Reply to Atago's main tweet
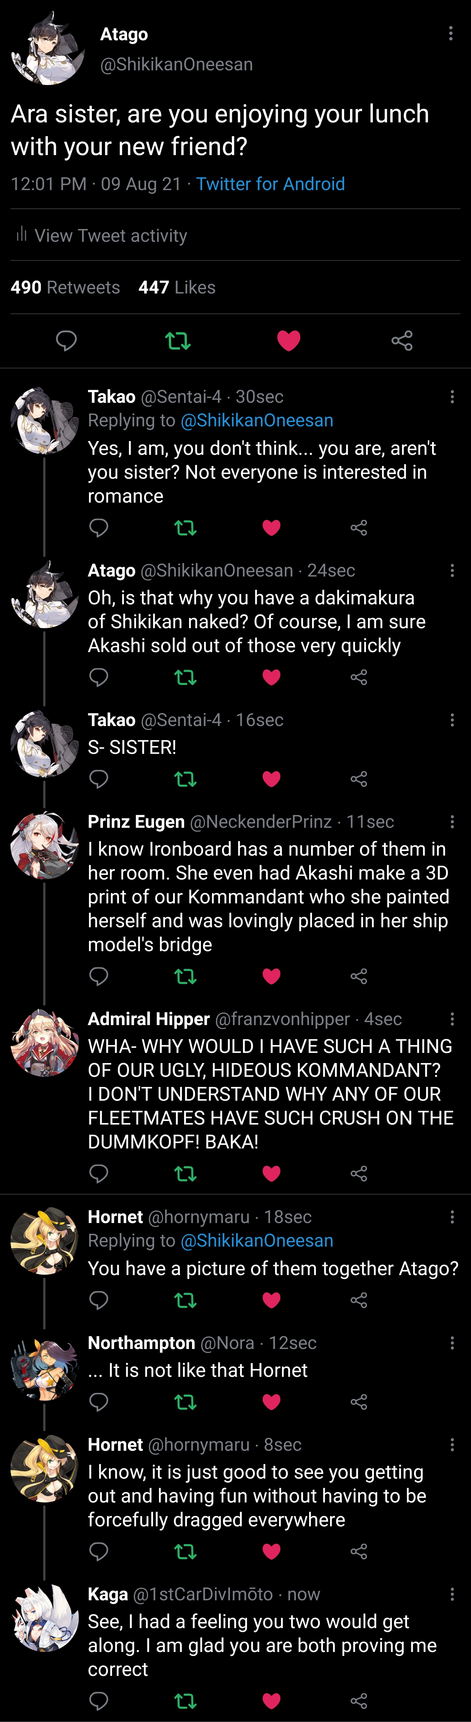The image size is (471, 1722). tap(66, 341)
